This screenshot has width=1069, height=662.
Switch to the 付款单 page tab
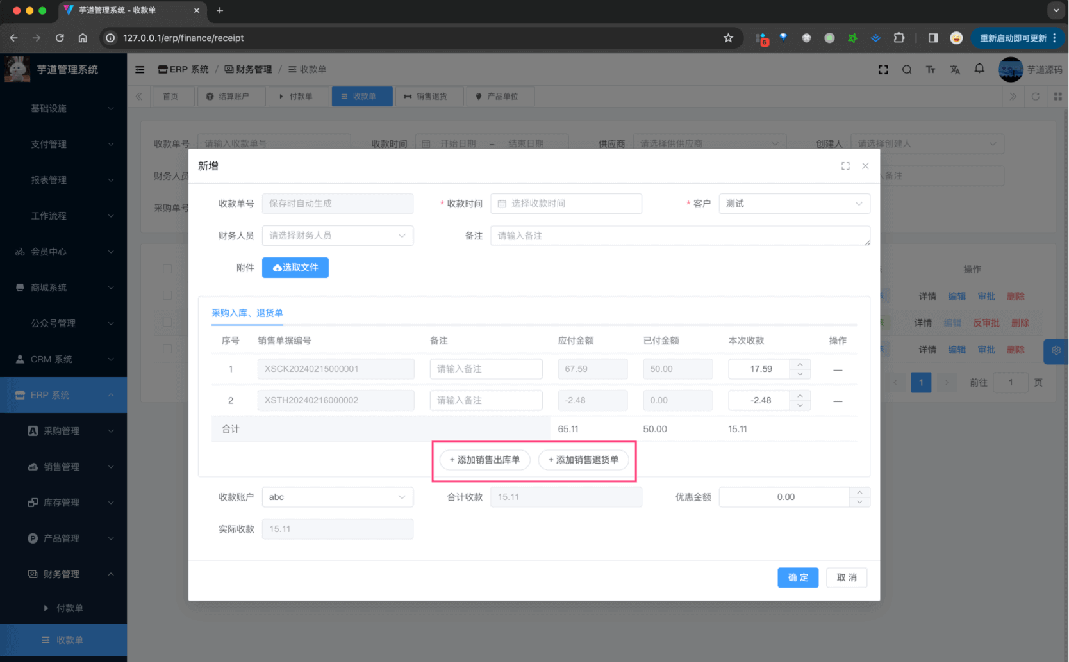click(295, 96)
